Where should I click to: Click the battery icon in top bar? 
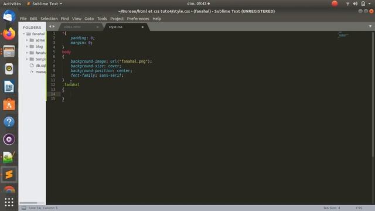(363, 4)
